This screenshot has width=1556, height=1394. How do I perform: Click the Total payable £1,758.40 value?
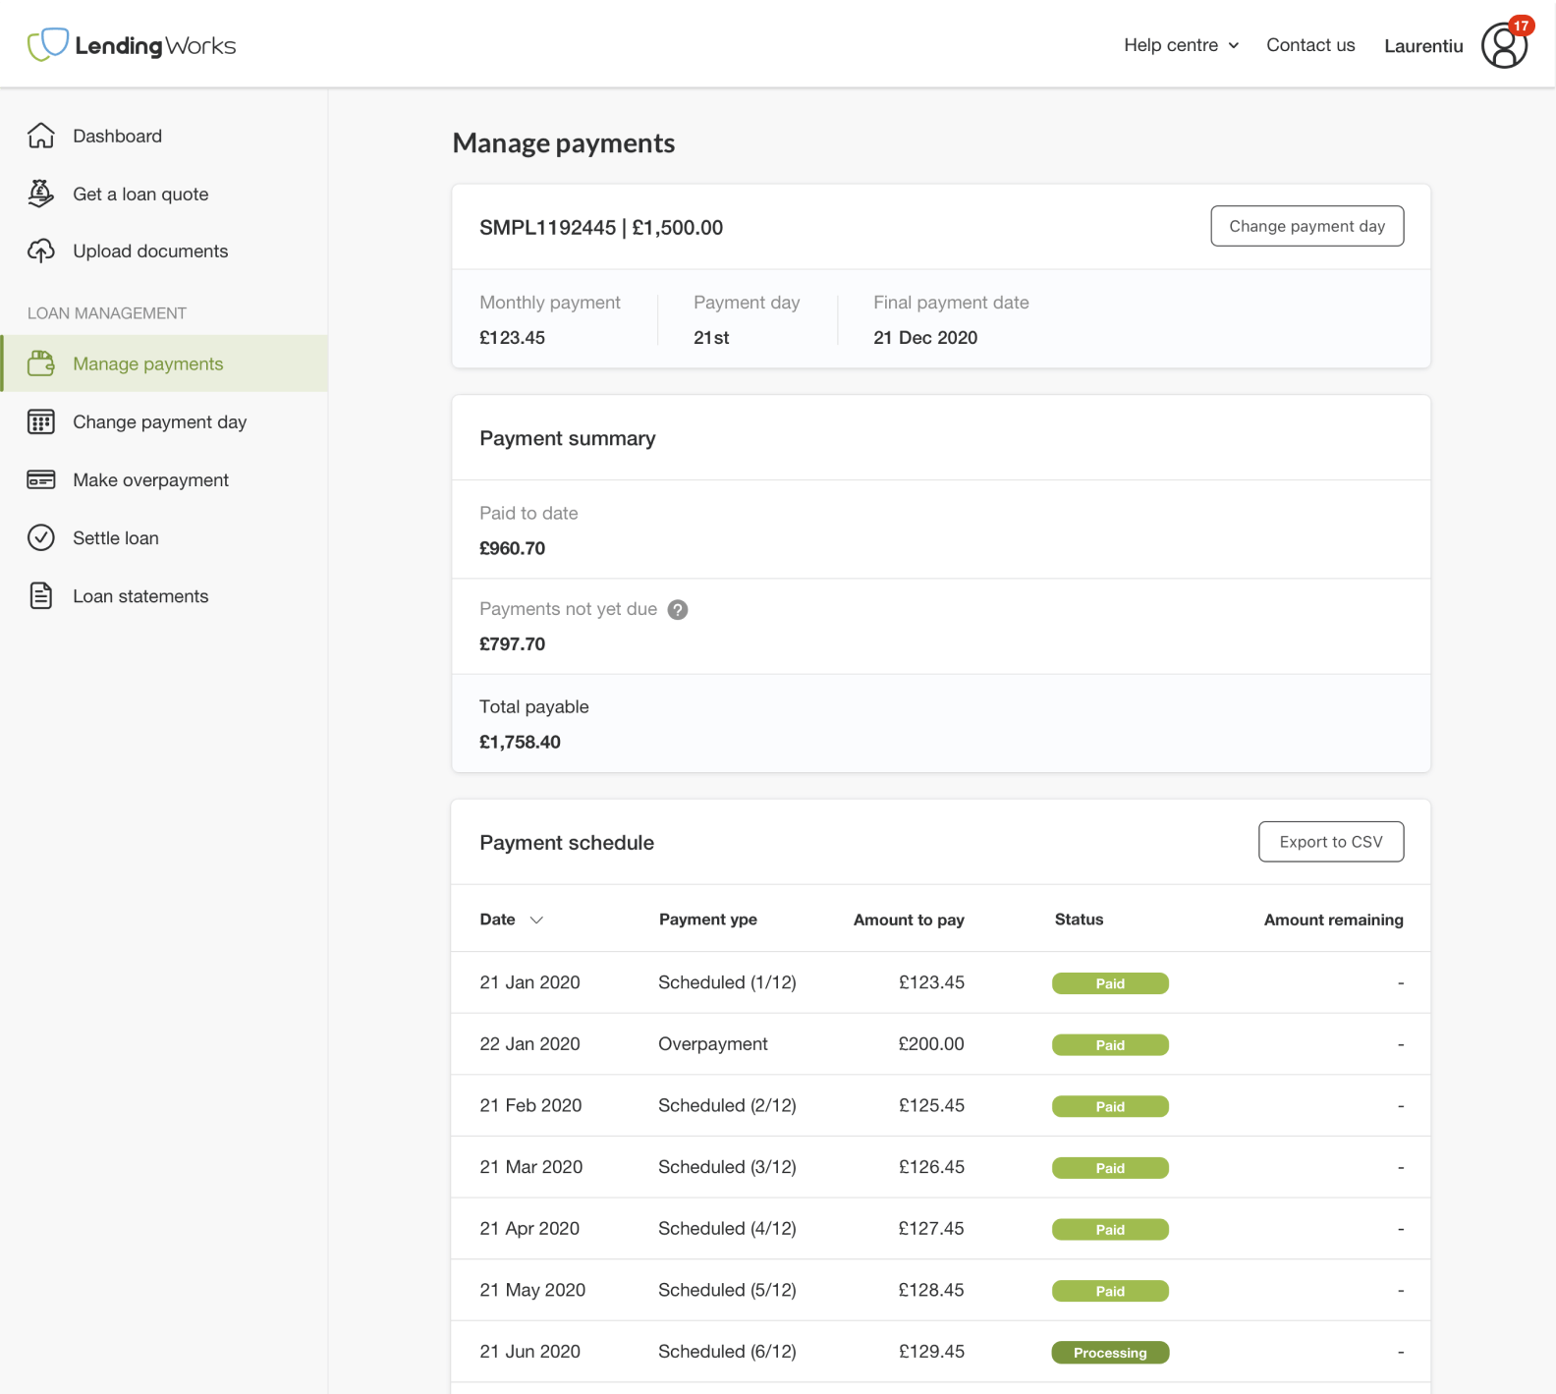click(x=520, y=743)
